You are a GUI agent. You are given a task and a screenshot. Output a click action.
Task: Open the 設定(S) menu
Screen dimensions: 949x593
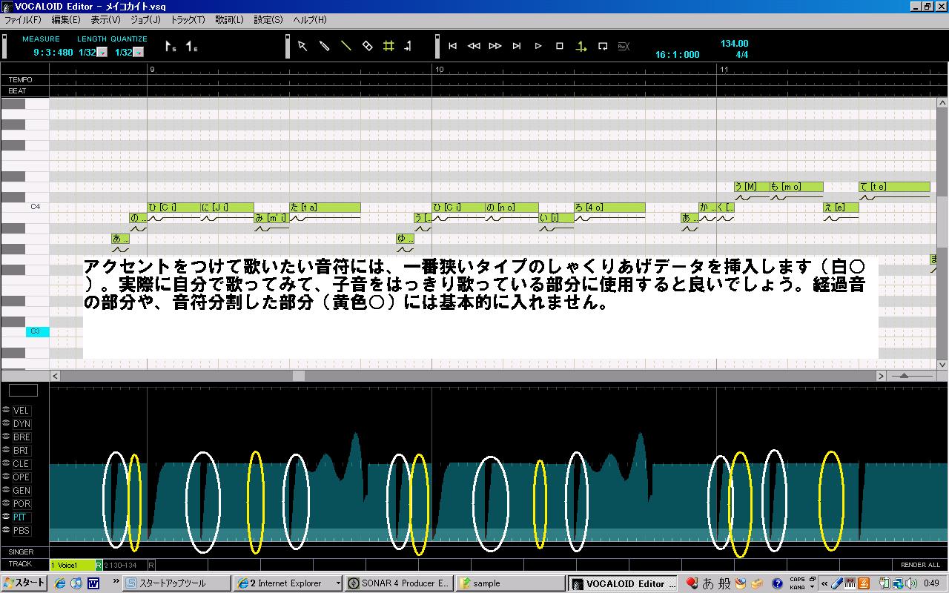tap(268, 19)
